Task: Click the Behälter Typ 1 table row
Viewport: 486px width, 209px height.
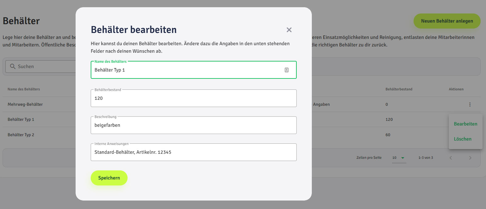Action: (x=21, y=120)
